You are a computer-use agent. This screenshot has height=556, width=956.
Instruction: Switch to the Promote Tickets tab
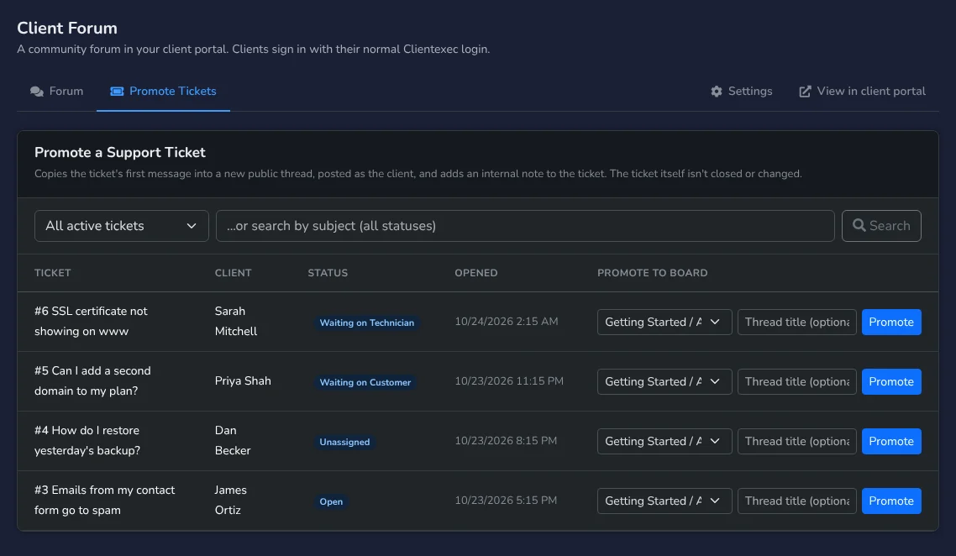tap(164, 92)
